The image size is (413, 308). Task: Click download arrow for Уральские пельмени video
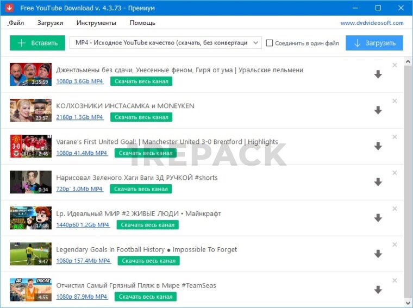378,74
